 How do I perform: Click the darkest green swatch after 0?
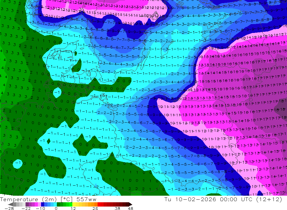(58, 204)
